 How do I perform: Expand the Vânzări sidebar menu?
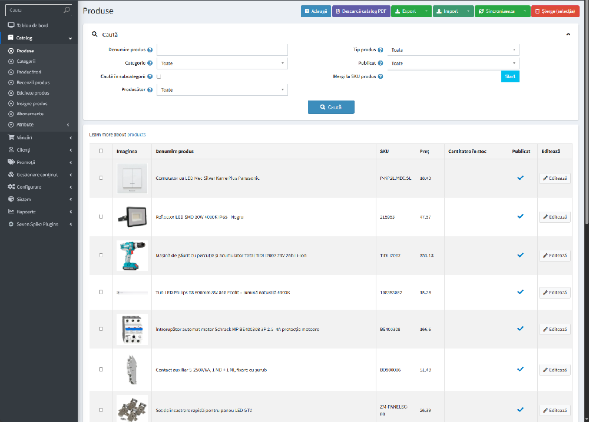39,137
